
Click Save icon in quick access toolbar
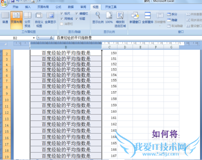click(x=13, y=1)
